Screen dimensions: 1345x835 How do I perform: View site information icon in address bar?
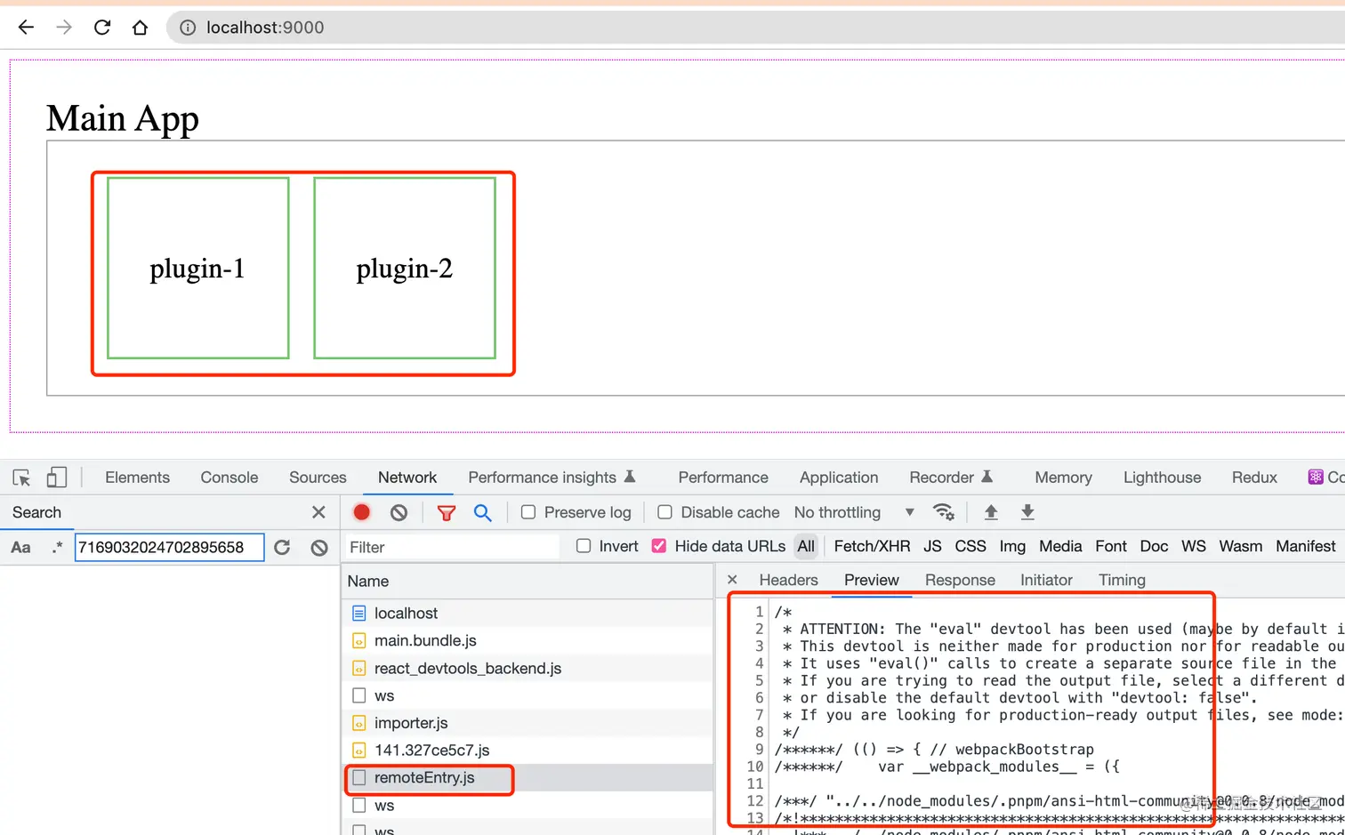[x=188, y=28]
